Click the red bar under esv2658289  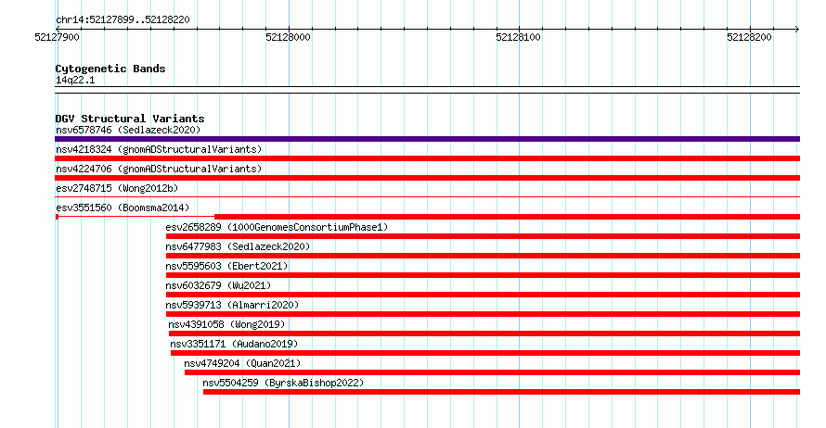(483, 236)
